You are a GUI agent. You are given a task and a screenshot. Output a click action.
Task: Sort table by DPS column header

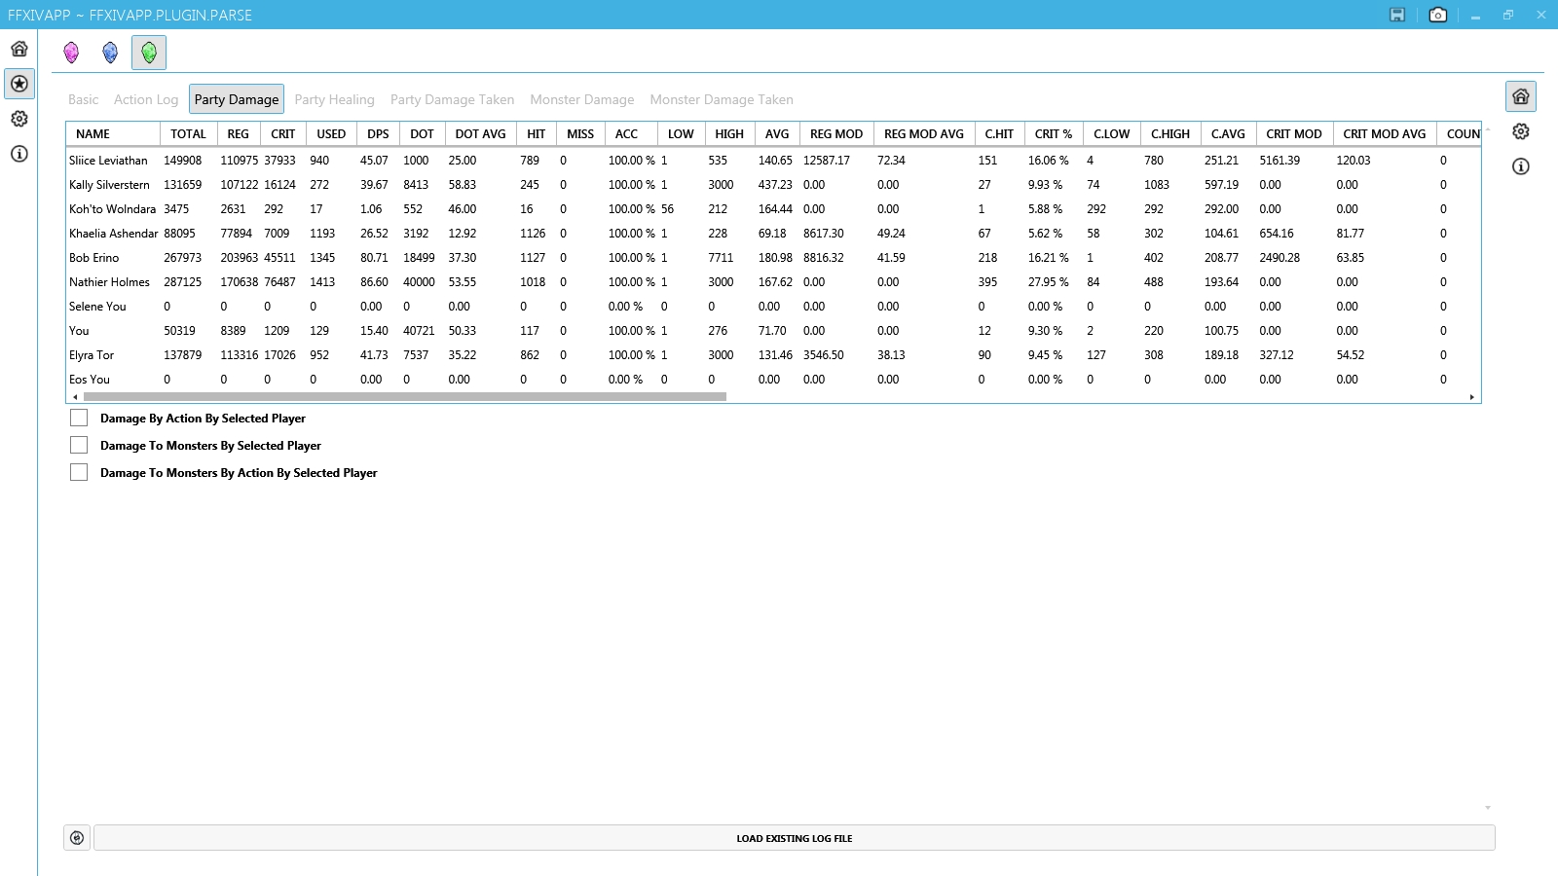(378, 134)
